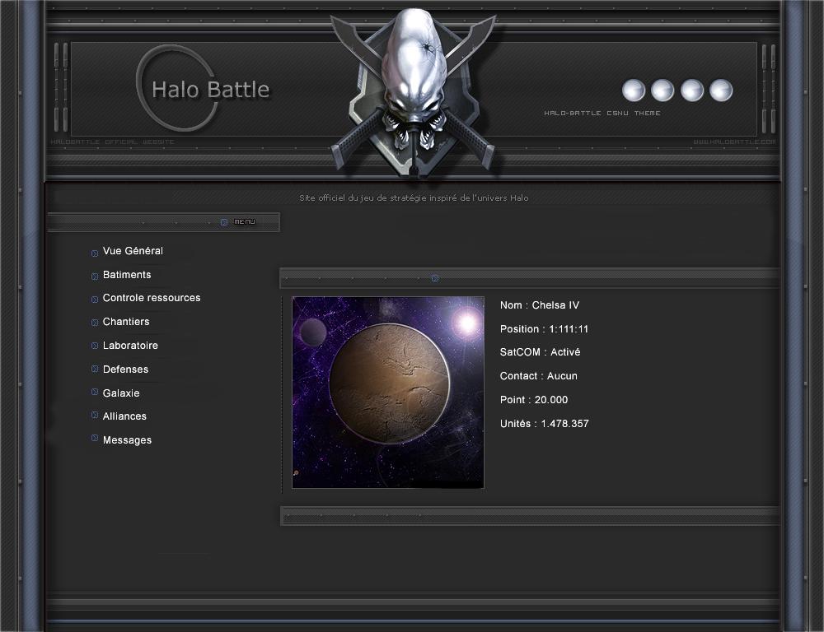Screen dimensions: 824x632
Task: Click the bullet icon beside Laboratoire
Action: click(x=95, y=346)
